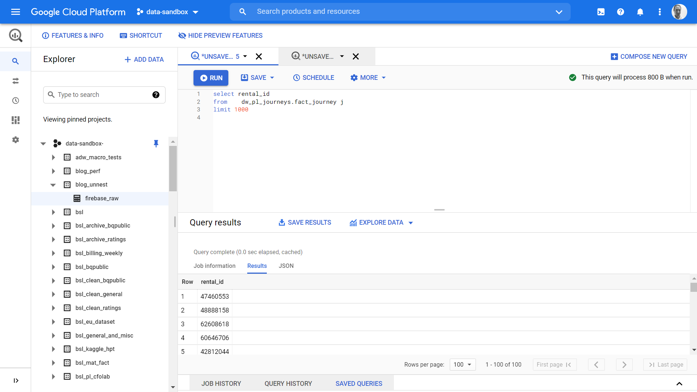The image size is (697, 392).
Task: Click the search help question mark icon
Action: point(156,95)
